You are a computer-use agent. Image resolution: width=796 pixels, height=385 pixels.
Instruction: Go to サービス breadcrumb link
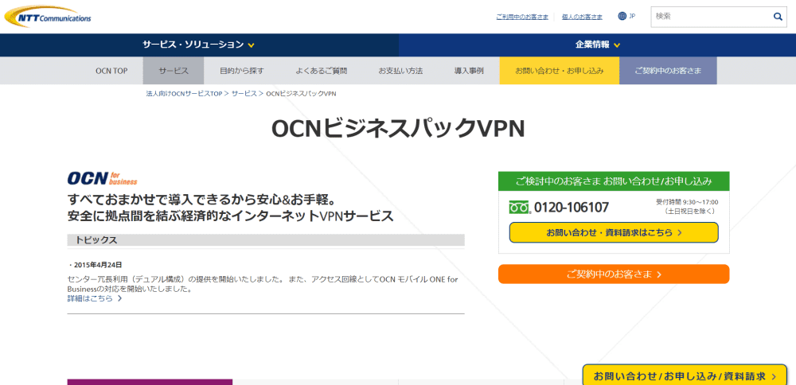(244, 94)
